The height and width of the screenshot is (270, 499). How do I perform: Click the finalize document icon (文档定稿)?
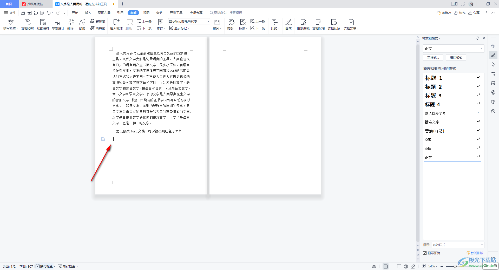tap(351, 25)
